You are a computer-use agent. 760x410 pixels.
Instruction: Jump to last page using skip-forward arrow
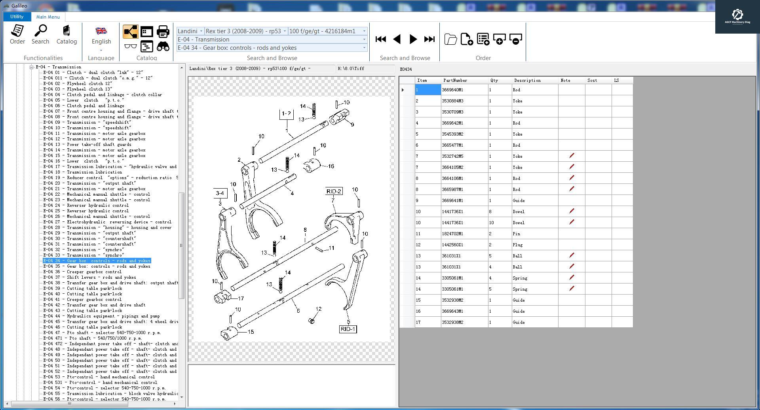tap(429, 39)
